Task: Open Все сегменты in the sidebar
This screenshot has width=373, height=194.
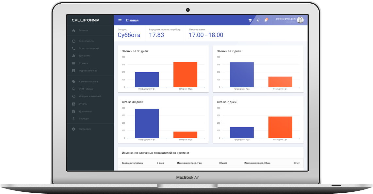Action: pos(86,41)
